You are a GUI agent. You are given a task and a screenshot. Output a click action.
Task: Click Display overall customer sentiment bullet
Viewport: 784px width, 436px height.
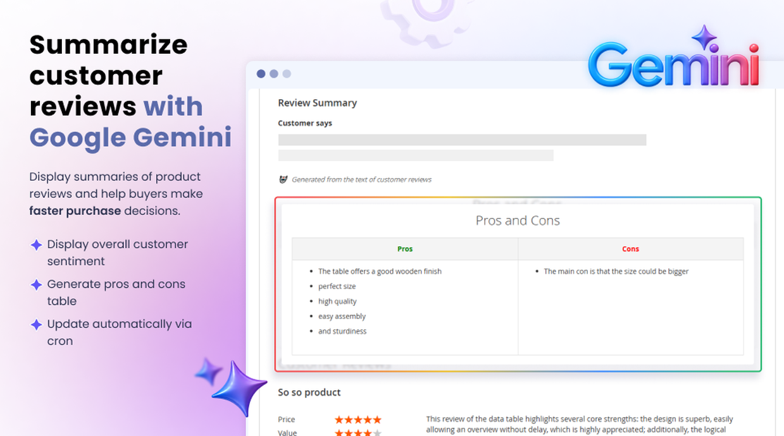(118, 253)
